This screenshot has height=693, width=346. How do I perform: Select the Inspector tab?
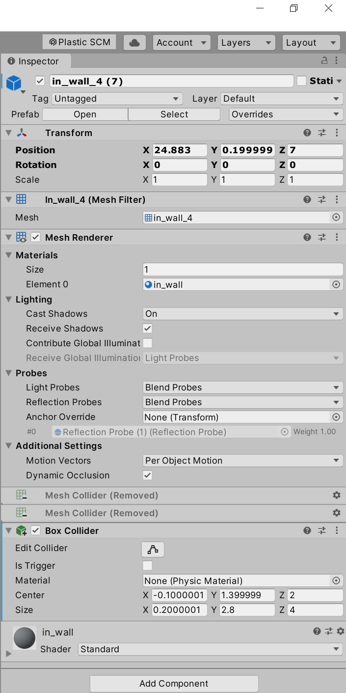pos(36,61)
